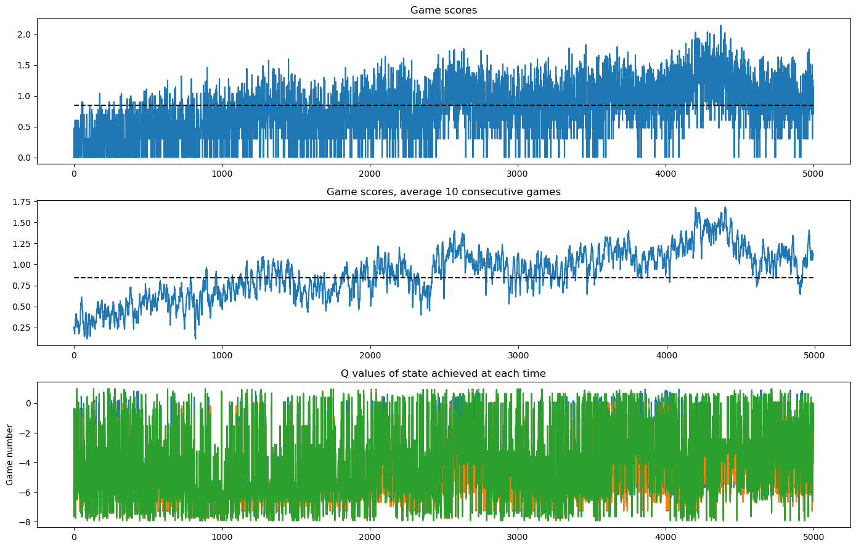Click the 'Game scores' chart title
The image size is (856, 548).
[x=444, y=10]
